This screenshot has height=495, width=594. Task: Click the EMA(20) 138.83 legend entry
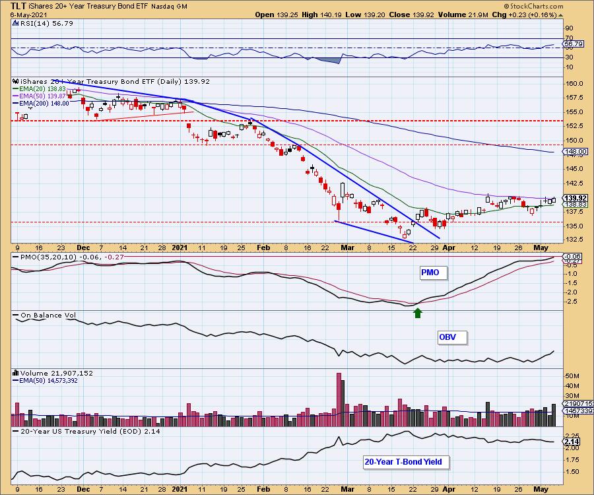[40, 88]
